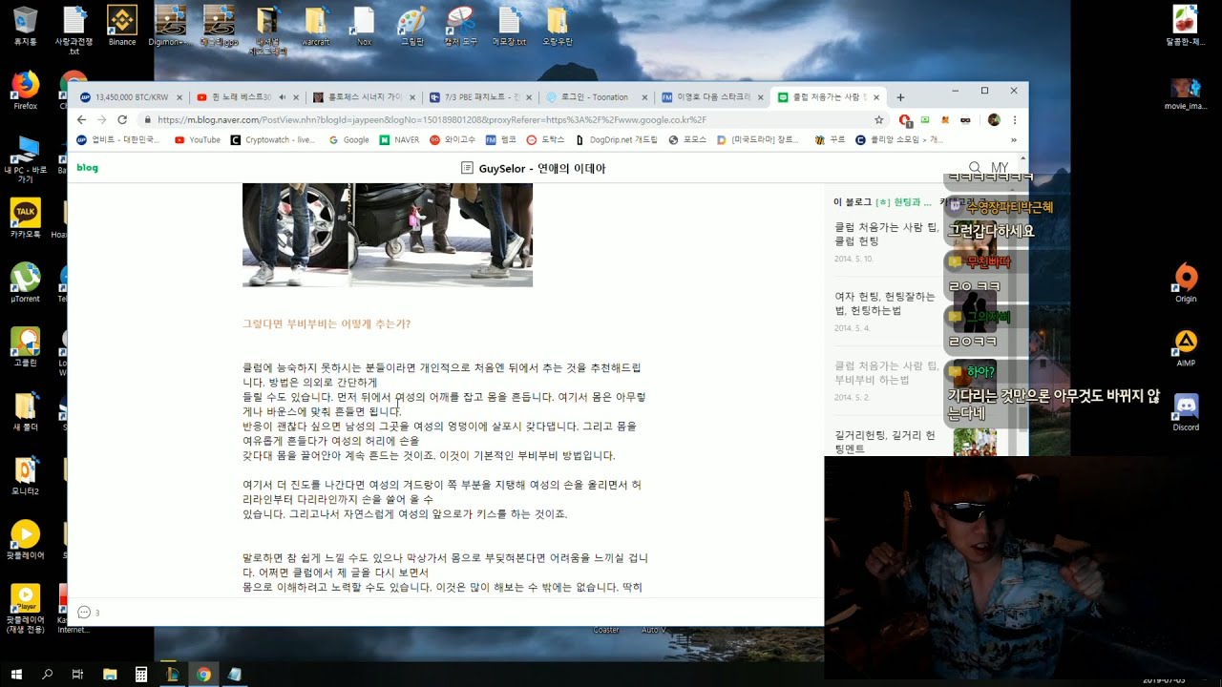Open the Firefox desktop icon
Viewport: 1222px width, 687px height.
[26, 91]
